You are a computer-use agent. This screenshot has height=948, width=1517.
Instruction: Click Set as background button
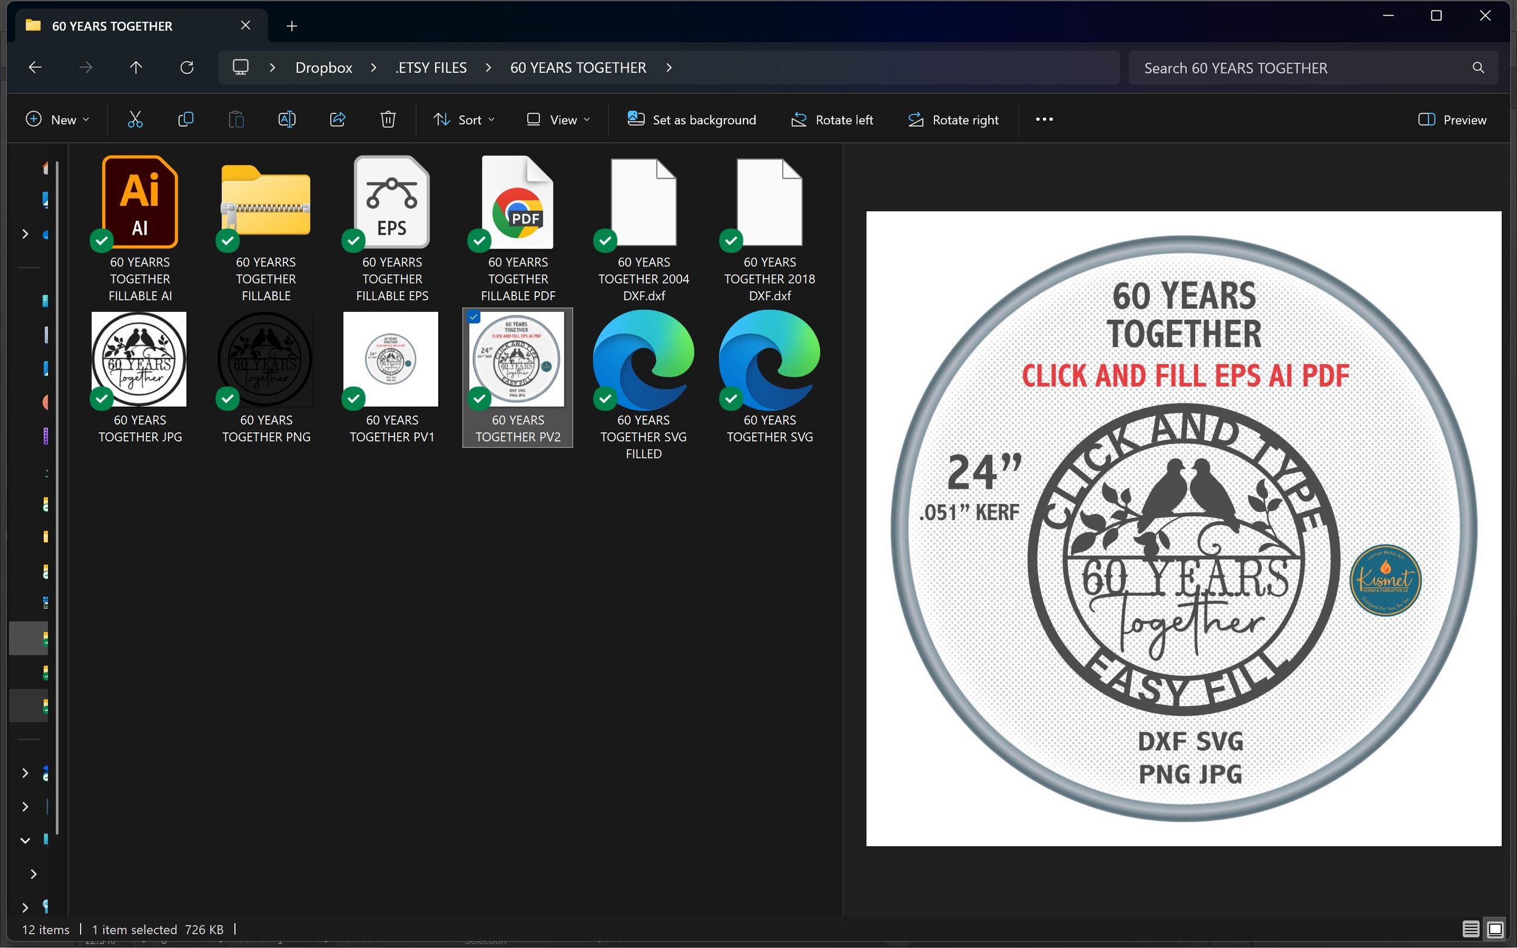[x=692, y=119]
